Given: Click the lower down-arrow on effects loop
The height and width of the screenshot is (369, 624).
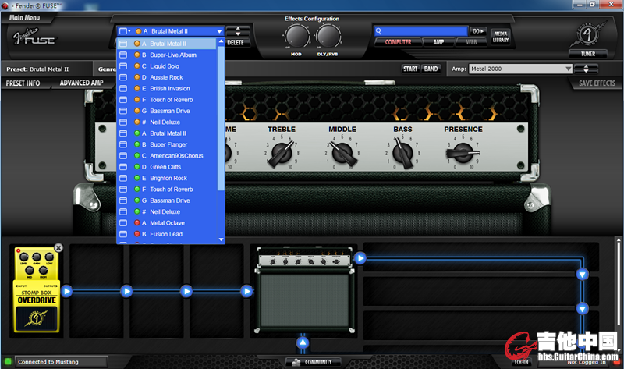Looking at the screenshot, I should [582, 308].
